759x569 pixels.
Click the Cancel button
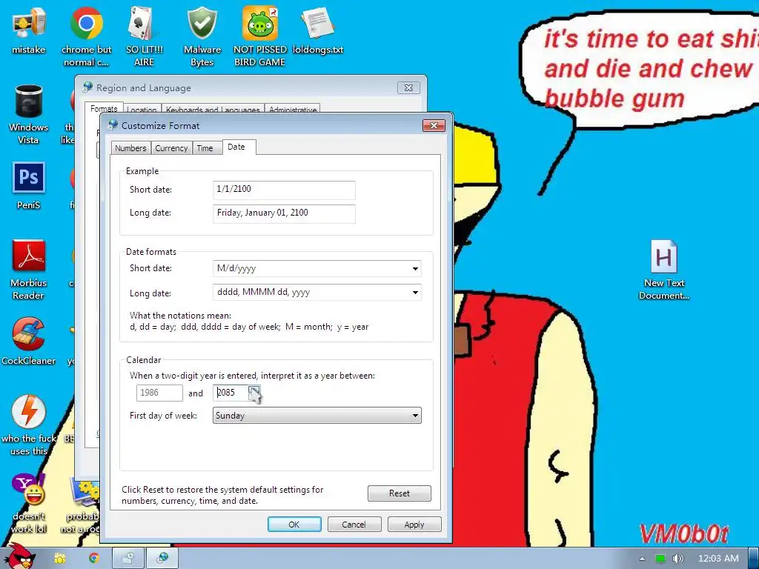(354, 525)
